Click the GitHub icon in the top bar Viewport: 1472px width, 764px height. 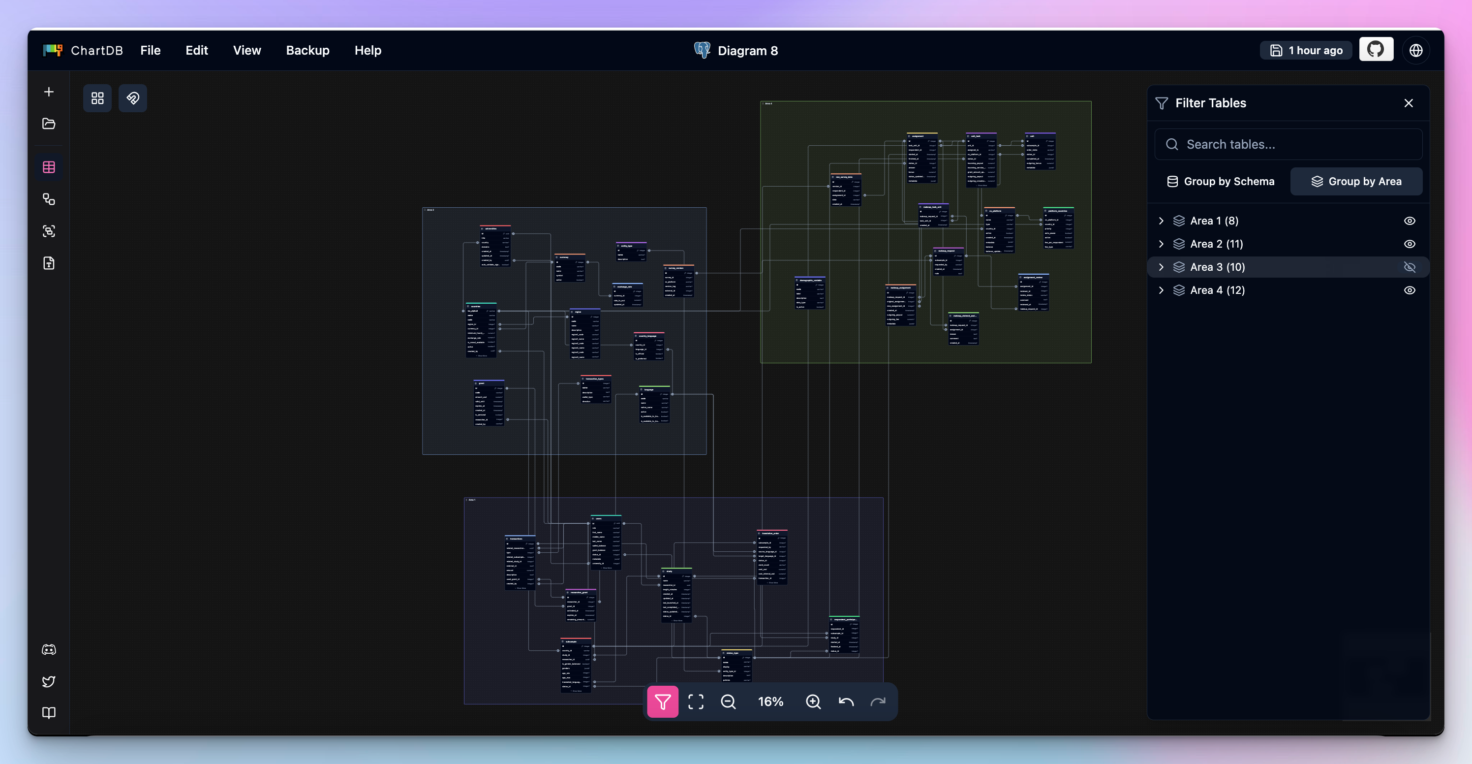(x=1376, y=50)
